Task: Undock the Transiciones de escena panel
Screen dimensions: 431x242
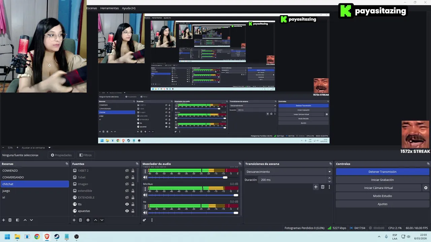Action: [331, 164]
